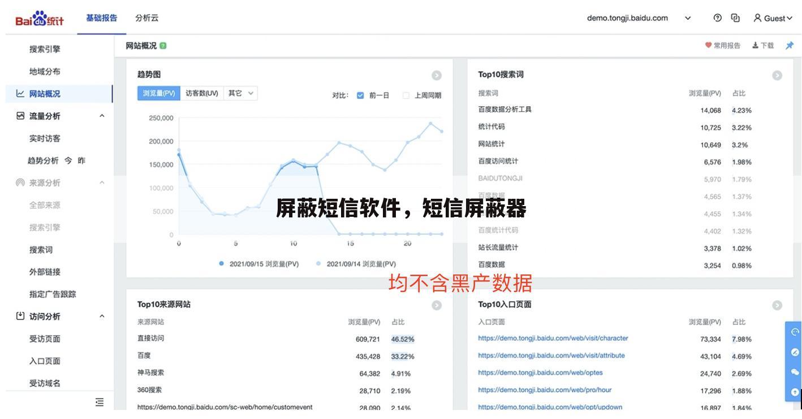The image size is (802, 419).
Task: Collapse the 访问分析 section
Action: [102, 316]
